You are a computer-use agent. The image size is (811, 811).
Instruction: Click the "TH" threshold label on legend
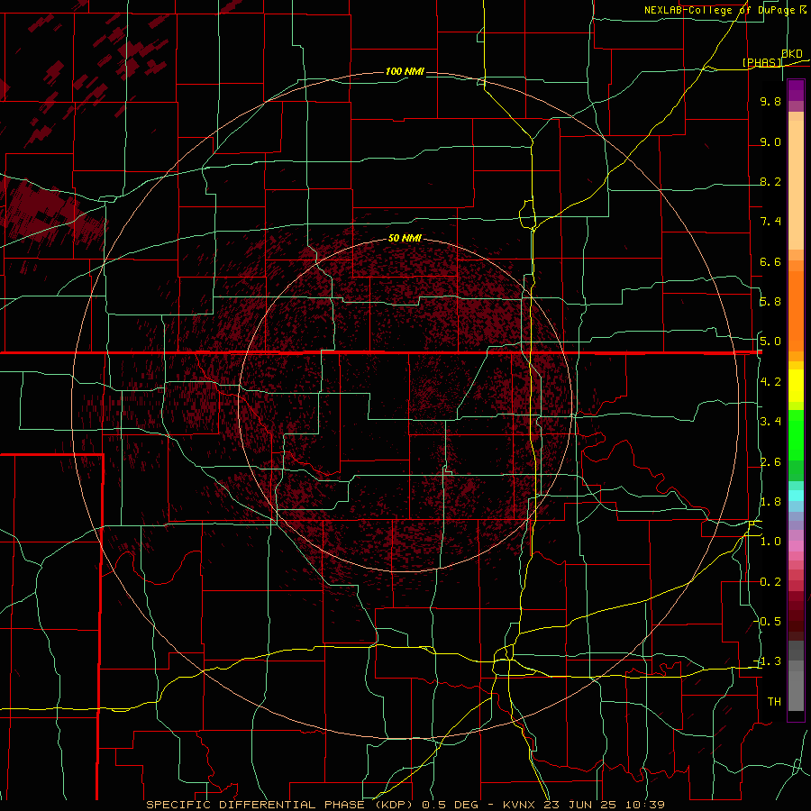pos(774,701)
